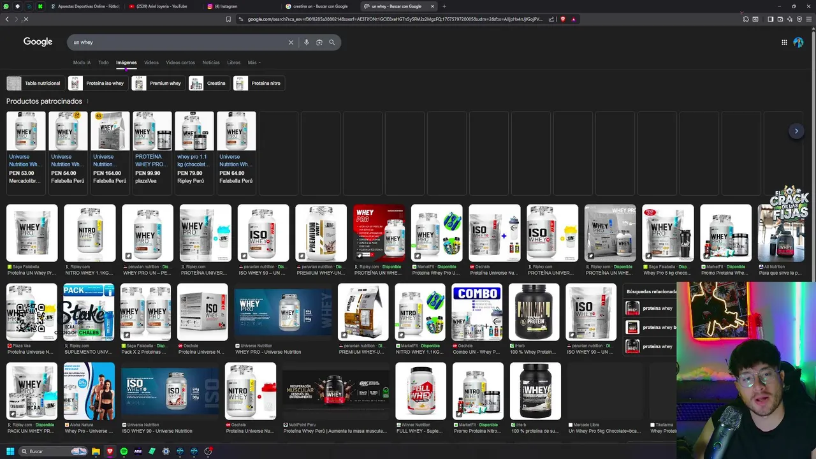The height and width of the screenshot is (459, 816).
Task: Switch to the Videos cortos tab
Action: (x=180, y=62)
